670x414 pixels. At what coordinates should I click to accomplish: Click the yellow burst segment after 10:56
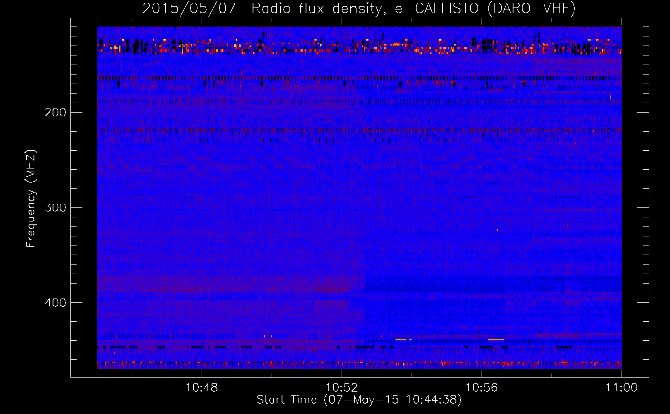coord(496,339)
